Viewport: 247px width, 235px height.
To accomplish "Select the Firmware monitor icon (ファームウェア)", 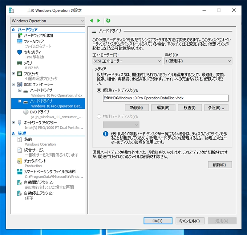I will 20,41.
